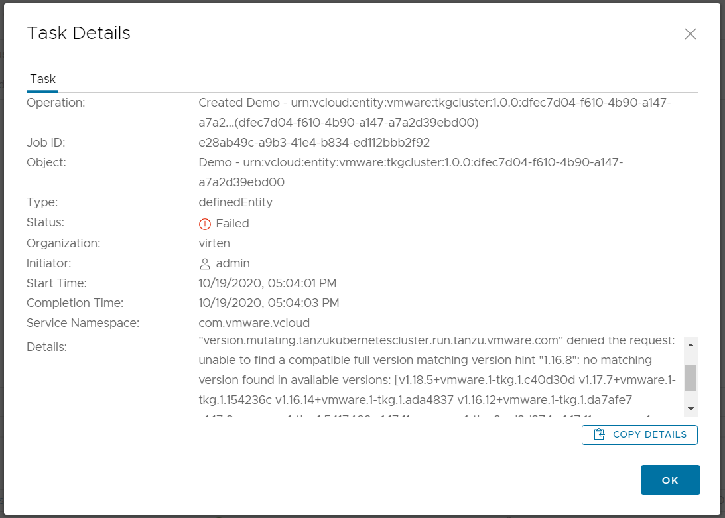Click the definedEntity type value

pos(235,202)
